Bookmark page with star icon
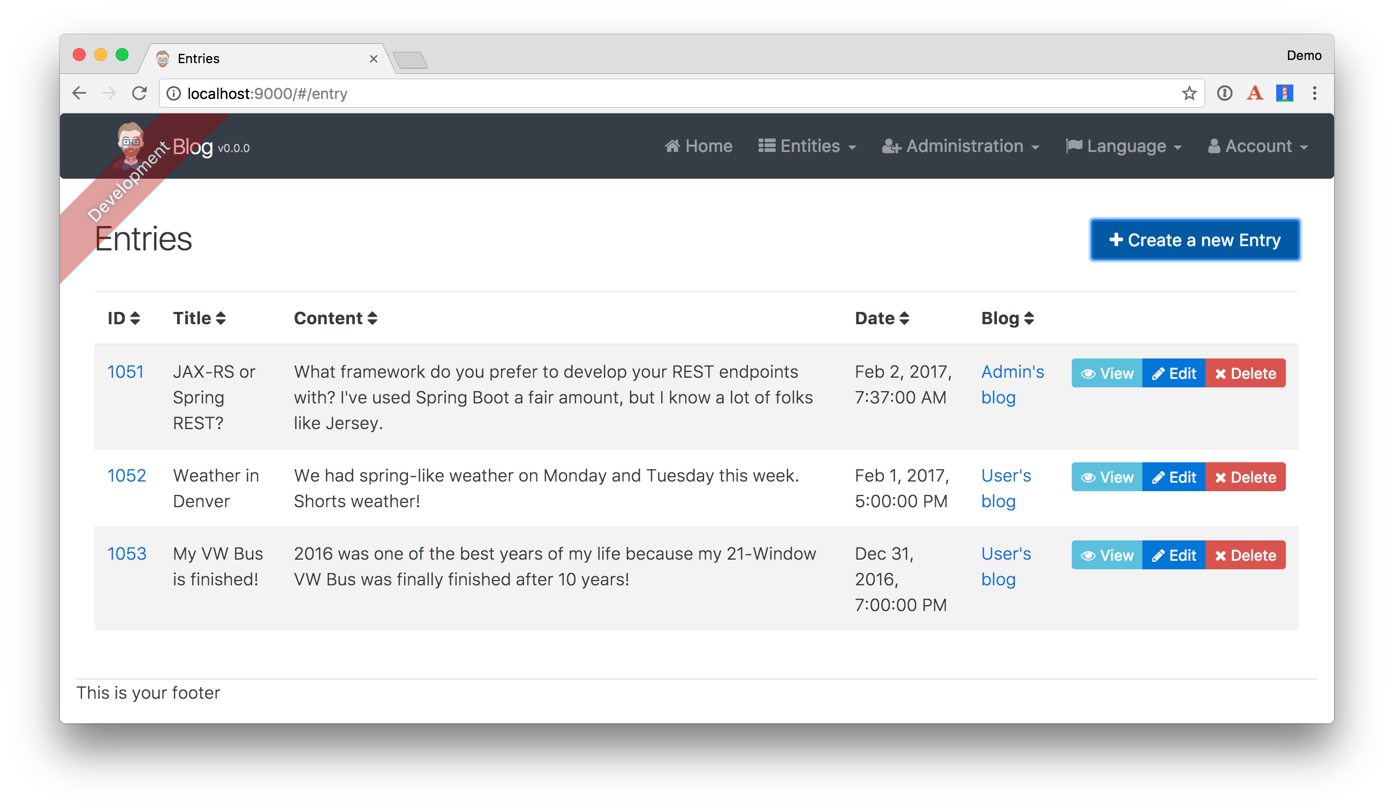Image resolution: width=1394 pixels, height=809 pixels. (x=1189, y=93)
